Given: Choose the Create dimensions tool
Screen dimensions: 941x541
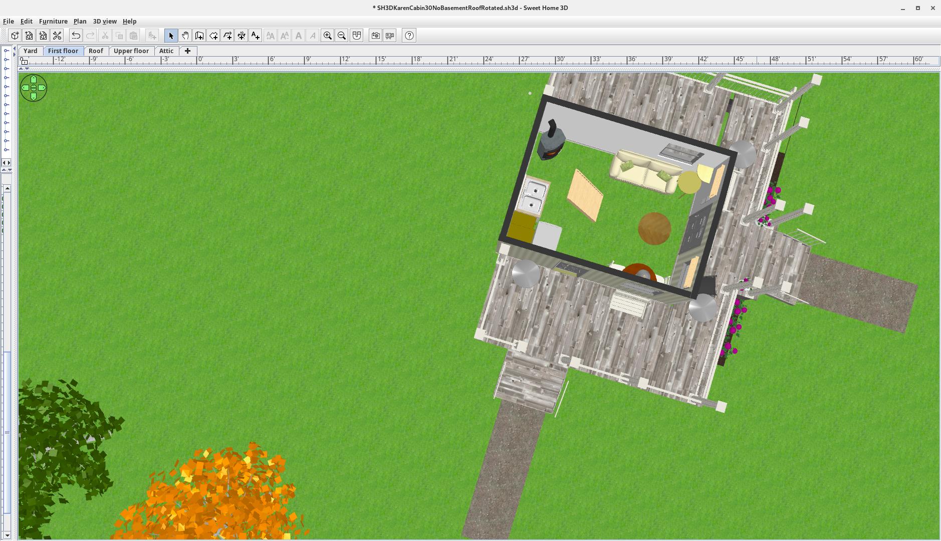Looking at the screenshot, I should point(242,36).
